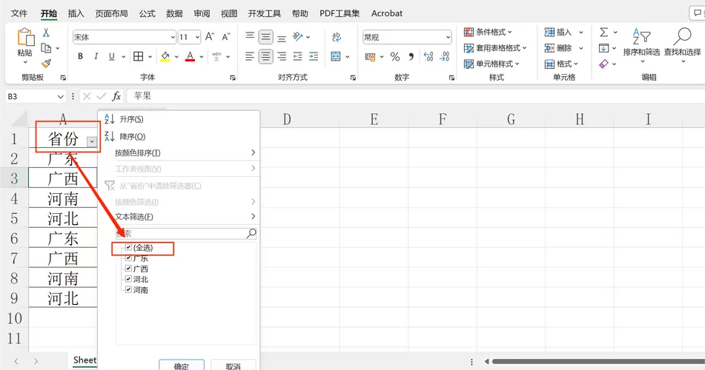Click the horizontal scrollbar
Viewport: 705px width, 370px height.
(x=598, y=361)
